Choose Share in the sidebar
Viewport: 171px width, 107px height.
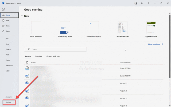(x=9, y=31)
